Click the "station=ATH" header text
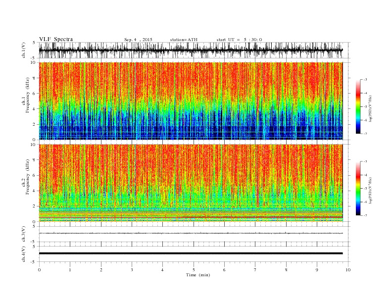The height and width of the screenshot is (303, 392). click(x=184, y=40)
